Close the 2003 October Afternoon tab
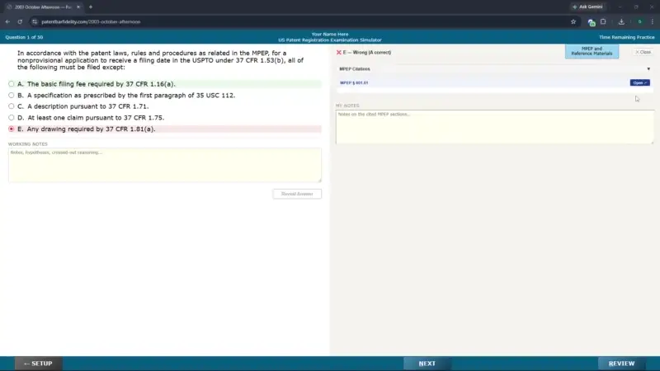The height and width of the screenshot is (371, 660). [78, 7]
